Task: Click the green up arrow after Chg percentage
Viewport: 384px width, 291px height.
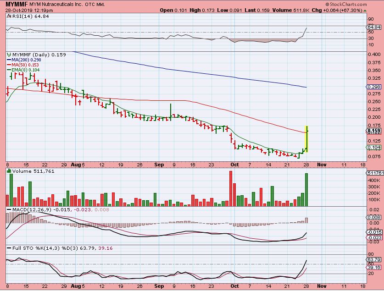Action: (365, 11)
